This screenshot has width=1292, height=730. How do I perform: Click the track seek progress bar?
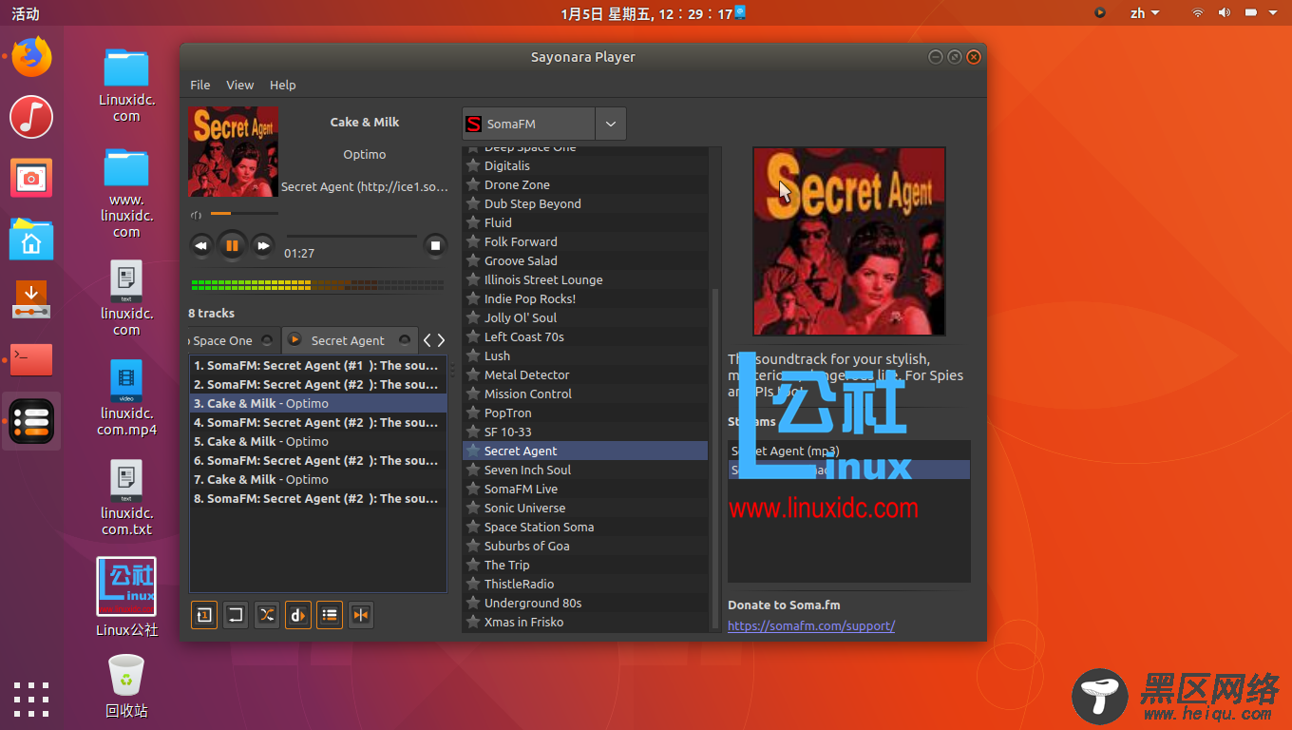(351, 236)
